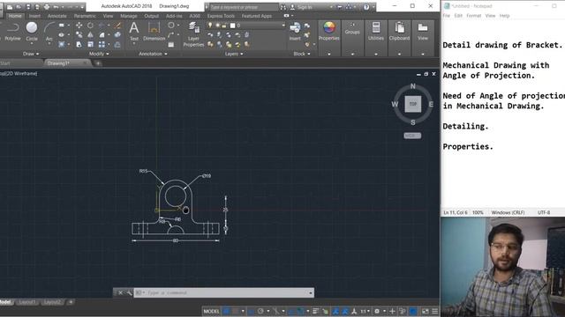Select the Circle drawing tool
The image size is (565, 317).
32,31
